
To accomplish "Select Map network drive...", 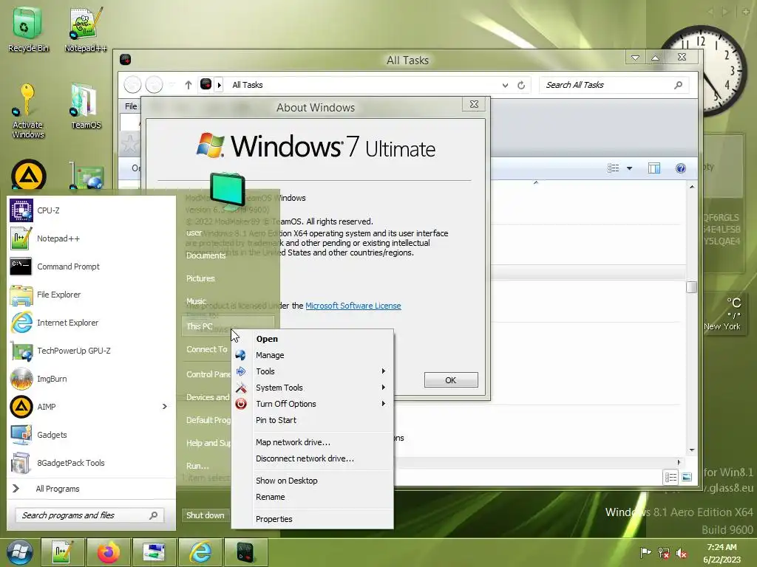I will [313, 442].
